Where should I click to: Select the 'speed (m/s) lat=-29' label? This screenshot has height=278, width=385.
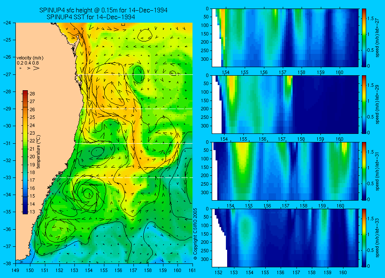pos(377,104)
